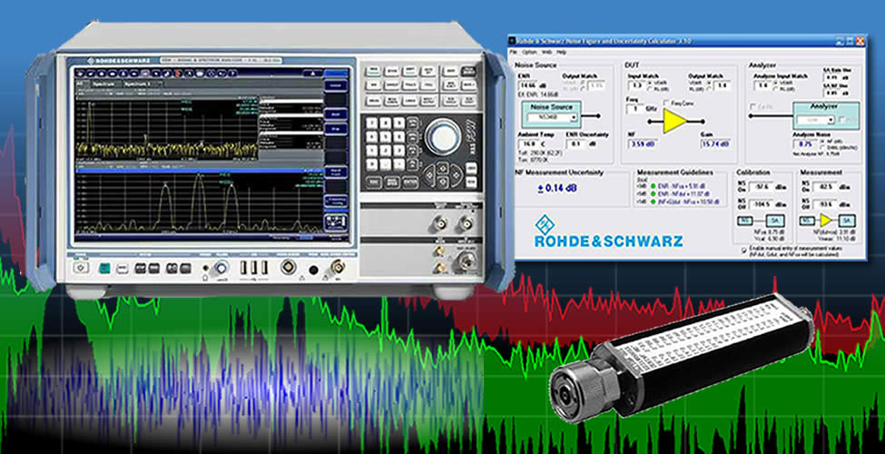Click the yellow DUT amplifier triangle icon
This screenshot has width=885, height=454.
(674, 121)
